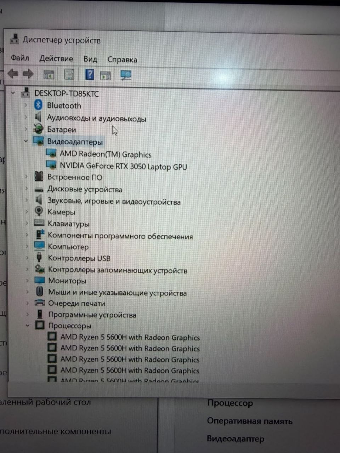Screen dimensions: 340x453
Task: Expand the Bluetooth category
Action: [25, 105]
